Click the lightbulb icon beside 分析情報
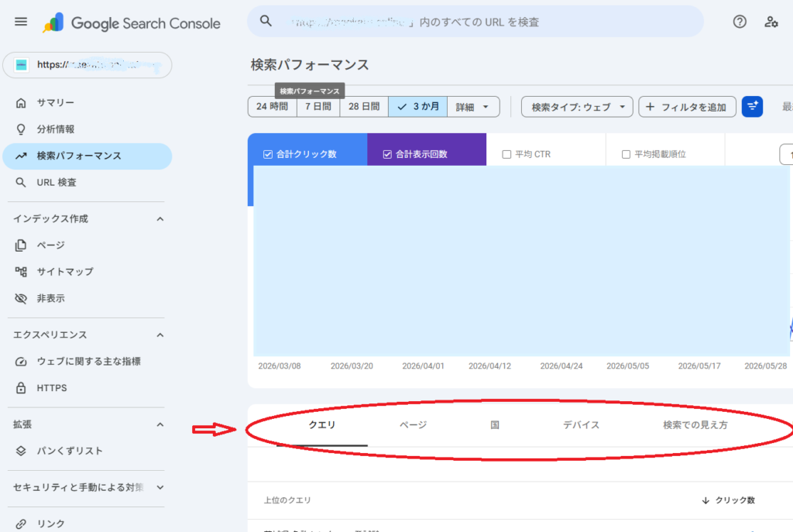This screenshot has height=532, width=793. [21, 129]
